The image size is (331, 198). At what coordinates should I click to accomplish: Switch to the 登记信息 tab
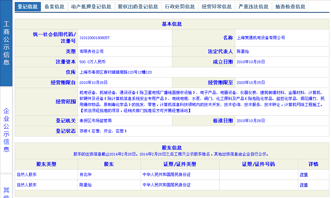click(28, 7)
